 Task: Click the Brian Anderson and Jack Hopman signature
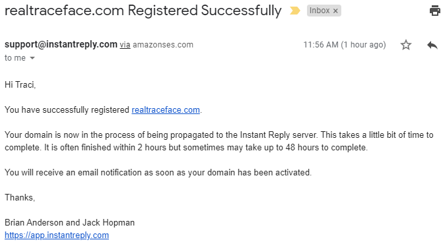click(x=69, y=223)
